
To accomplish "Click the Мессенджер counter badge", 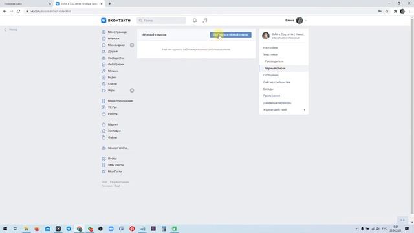I will coord(132,45).
